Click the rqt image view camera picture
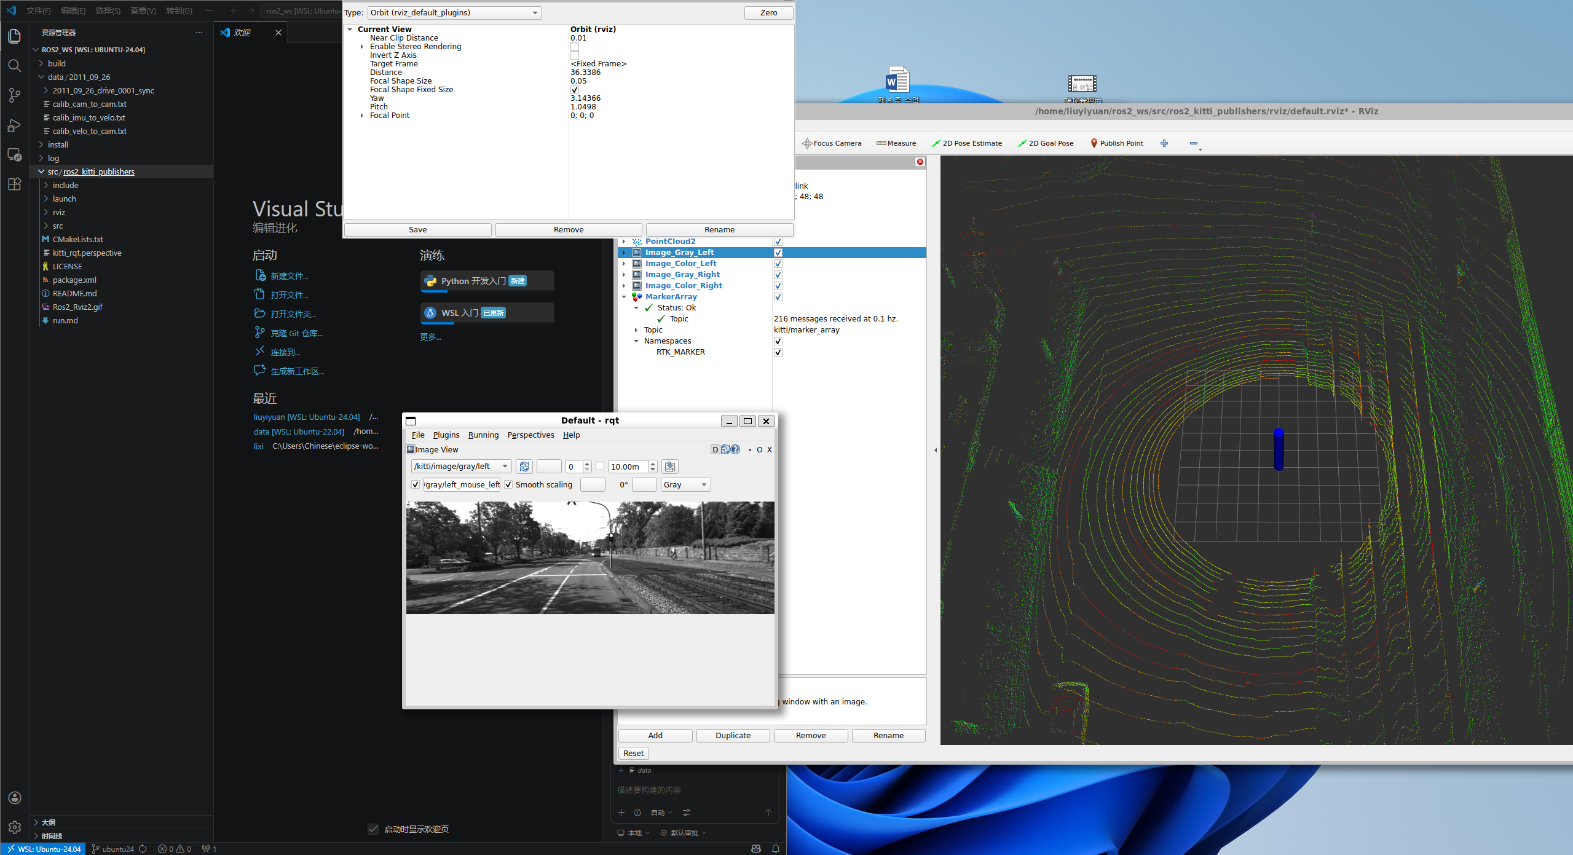This screenshot has height=855, width=1573. (590, 558)
